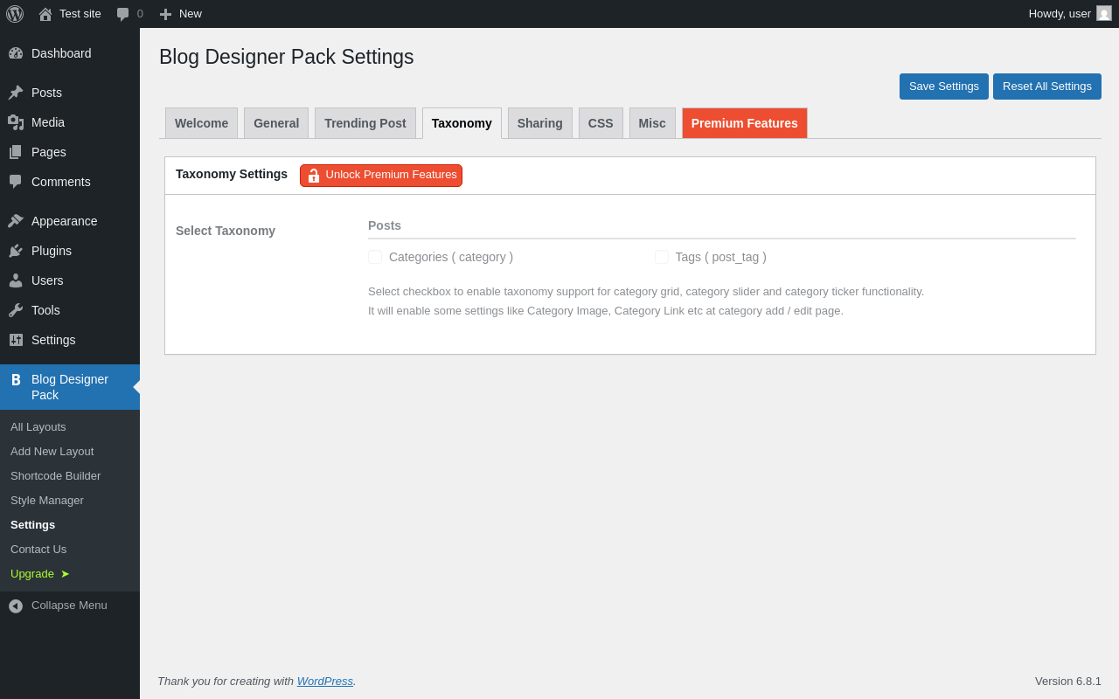Open the Trending Post tab
The image size is (1119, 699).
365,123
